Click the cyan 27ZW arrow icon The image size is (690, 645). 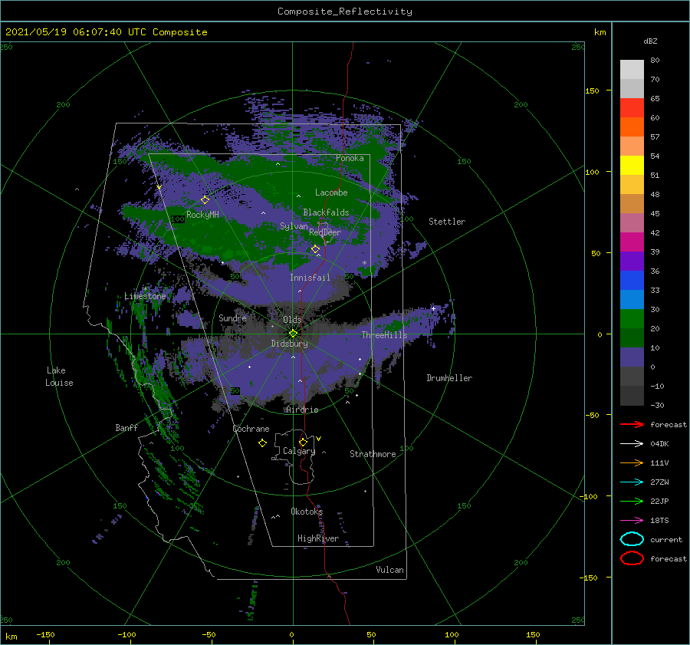pos(632,482)
